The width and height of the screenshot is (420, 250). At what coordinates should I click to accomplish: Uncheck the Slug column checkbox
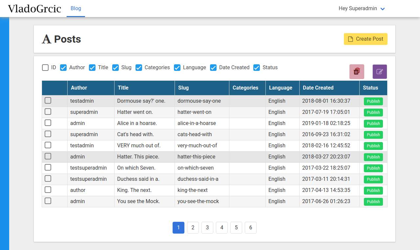(115, 68)
